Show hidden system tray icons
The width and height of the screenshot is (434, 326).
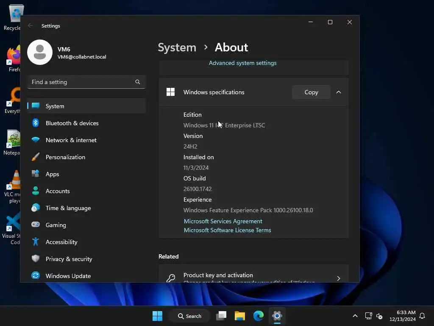pyautogui.click(x=355, y=316)
